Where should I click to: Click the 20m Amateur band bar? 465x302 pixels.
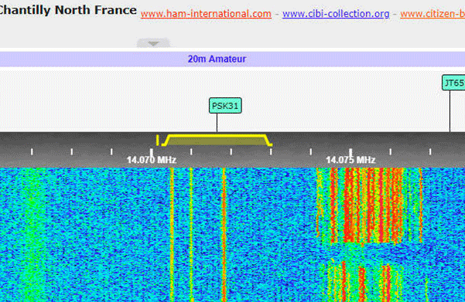click(x=232, y=59)
